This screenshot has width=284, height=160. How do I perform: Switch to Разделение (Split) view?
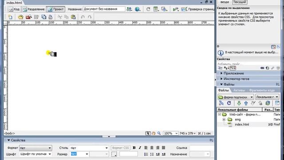[34, 9]
